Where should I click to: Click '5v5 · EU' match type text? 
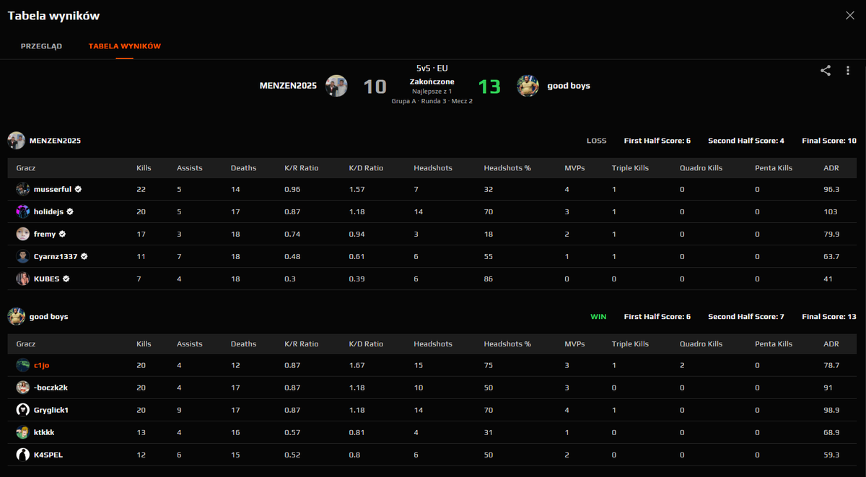point(432,68)
